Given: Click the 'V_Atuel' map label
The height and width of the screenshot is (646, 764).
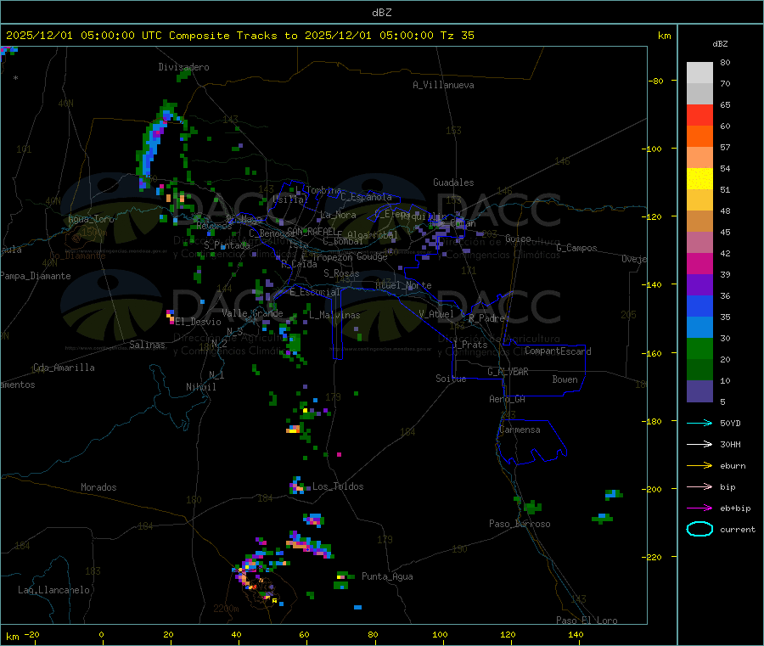Looking at the screenshot, I should tap(436, 314).
